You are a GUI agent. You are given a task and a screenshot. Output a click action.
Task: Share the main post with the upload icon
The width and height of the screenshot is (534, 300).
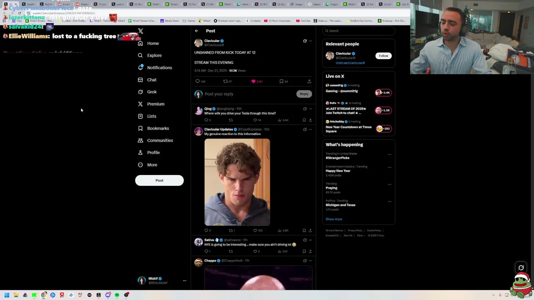[x=309, y=81]
